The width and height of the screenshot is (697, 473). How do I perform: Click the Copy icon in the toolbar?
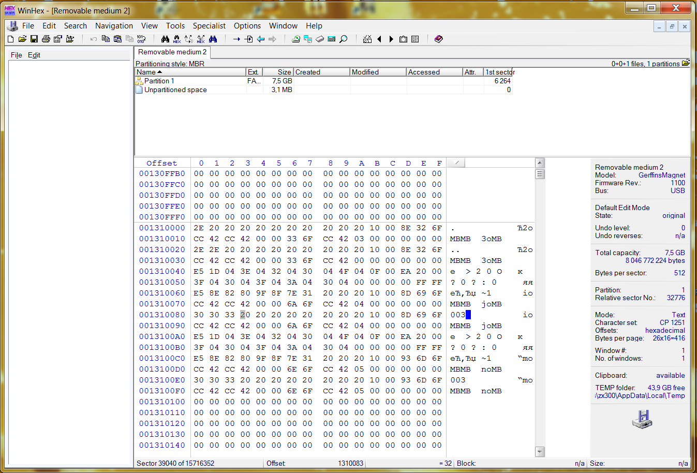click(x=106, y=39)
